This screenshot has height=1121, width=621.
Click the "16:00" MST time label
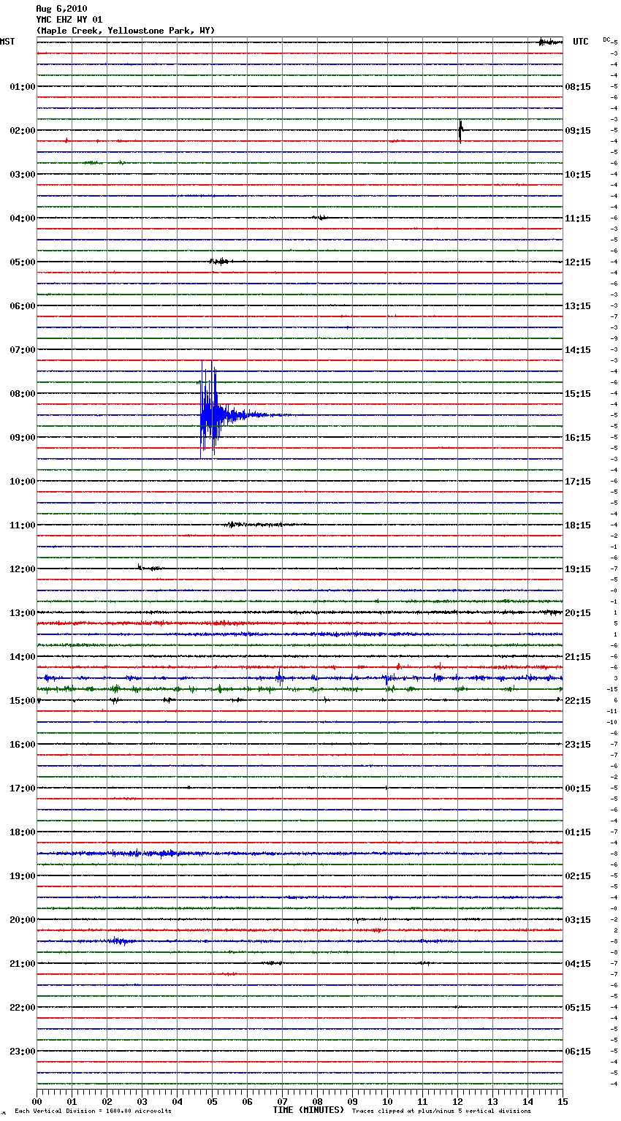pos(23,745)
